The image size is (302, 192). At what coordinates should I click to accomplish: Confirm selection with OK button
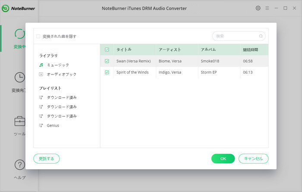pyautogui.click(x=223, y=158)
